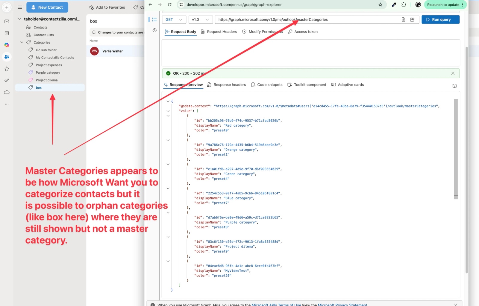Click New Contact button
Image resolution: width=479 pixels, height=306 pixels.
[47, 7]
